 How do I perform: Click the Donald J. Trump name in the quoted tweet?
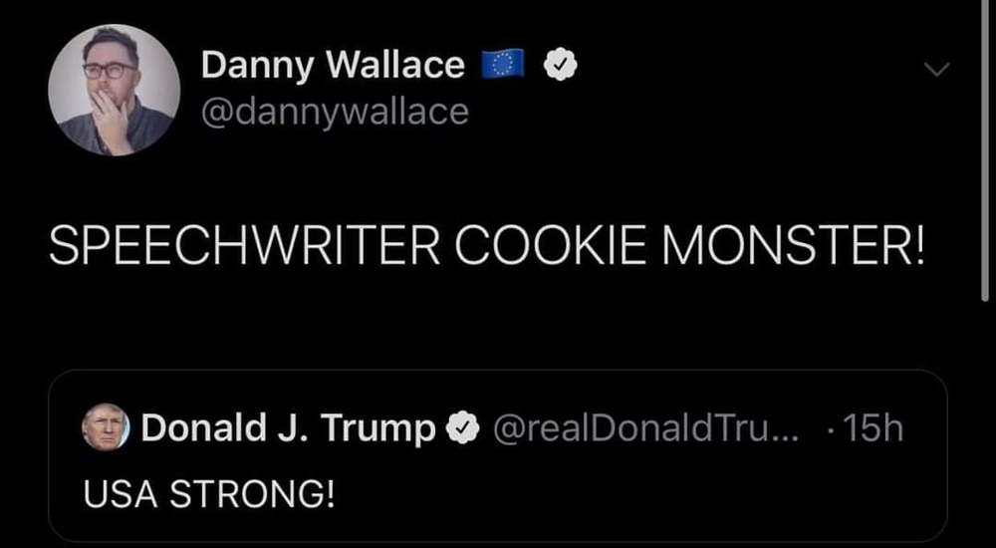click(x=289, y=429)
